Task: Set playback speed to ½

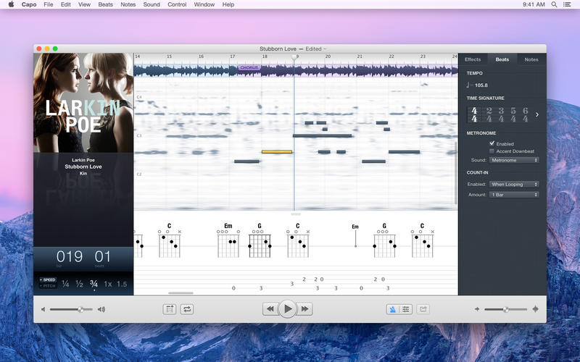Action: [x=79, y=284]
